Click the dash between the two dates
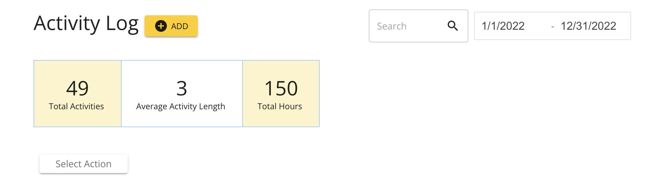654x179 pixels. [552, 27]
